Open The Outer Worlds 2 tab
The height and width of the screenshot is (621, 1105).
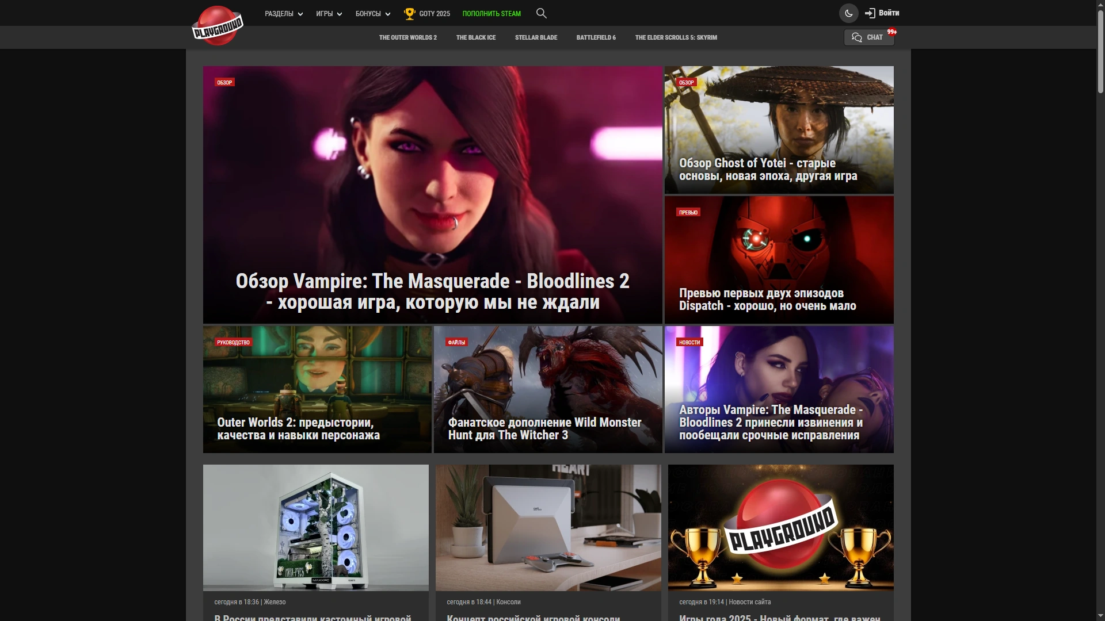tap(407, 37)
